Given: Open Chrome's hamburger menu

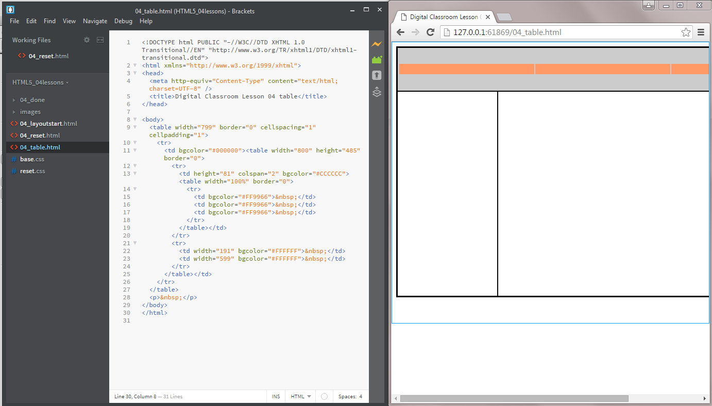Looking at the screenshot, I should (701, 32).
